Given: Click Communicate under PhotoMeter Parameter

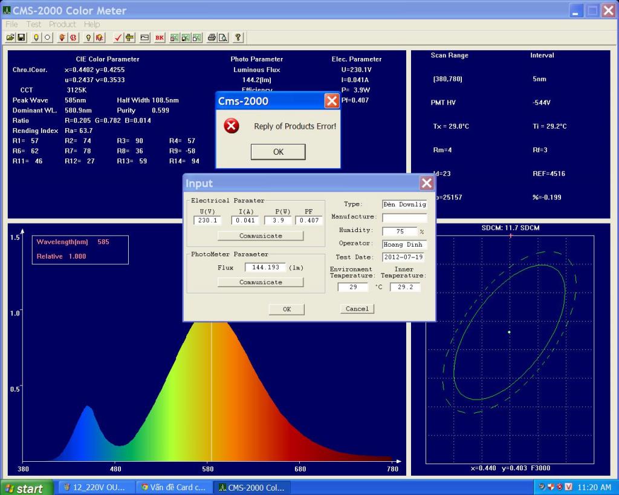Looking at the screenshot, I should coord(261,282).
